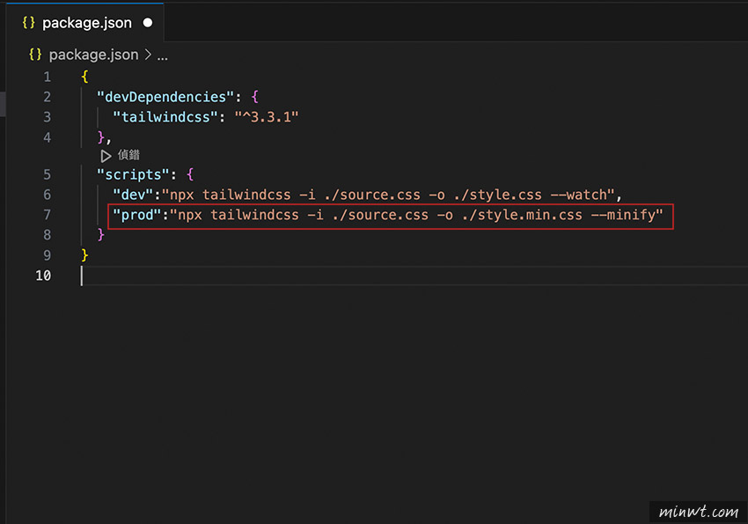Click line number 10 in the gutter

43,276
